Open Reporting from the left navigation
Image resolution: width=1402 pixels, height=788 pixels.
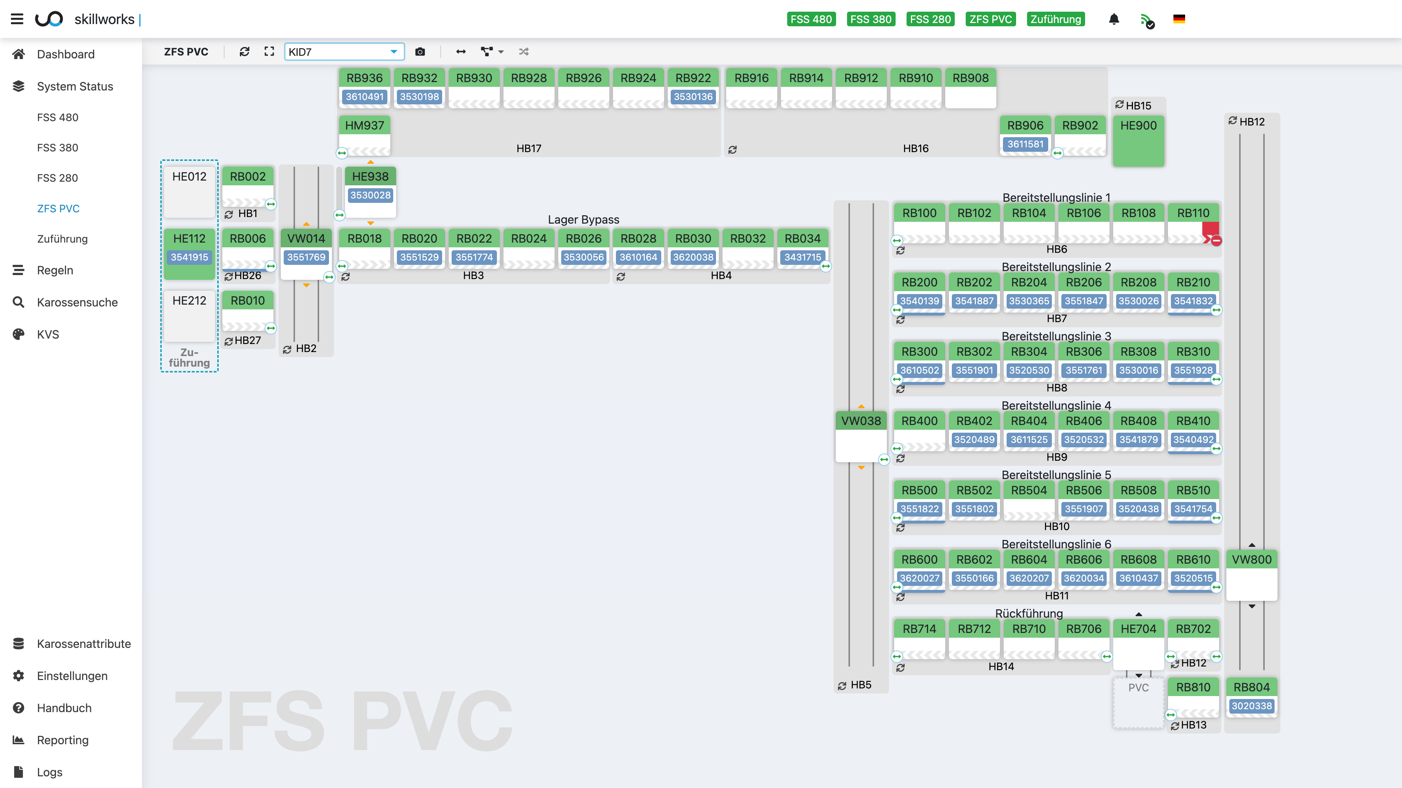coord(62,740)
